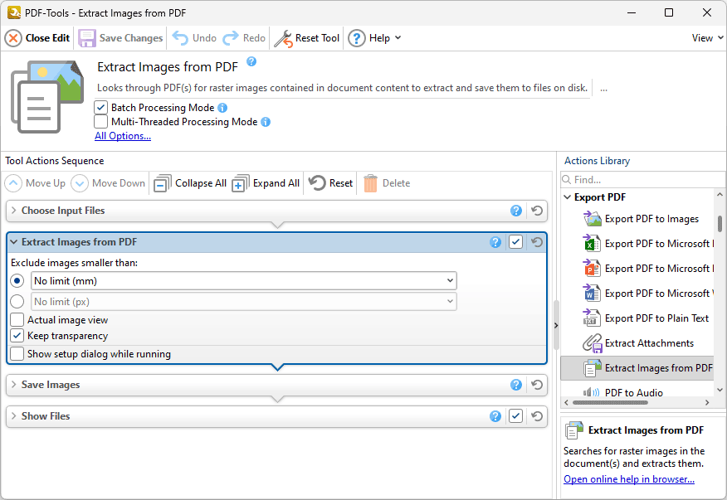
Task: Click the ellipsis after tool description
Action: (603, 88)
